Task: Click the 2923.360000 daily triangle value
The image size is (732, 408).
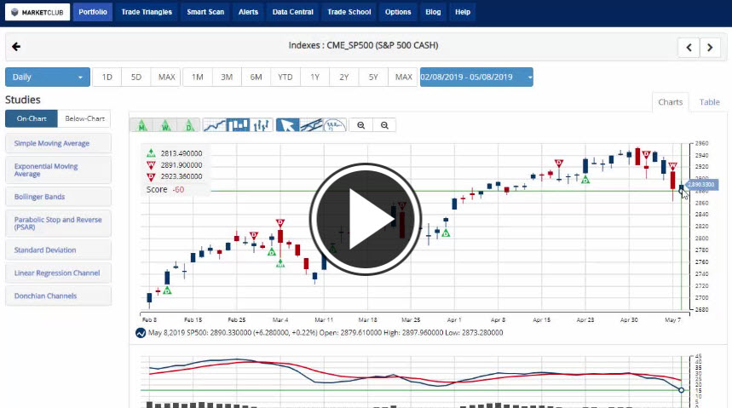Action: [182, 176]
